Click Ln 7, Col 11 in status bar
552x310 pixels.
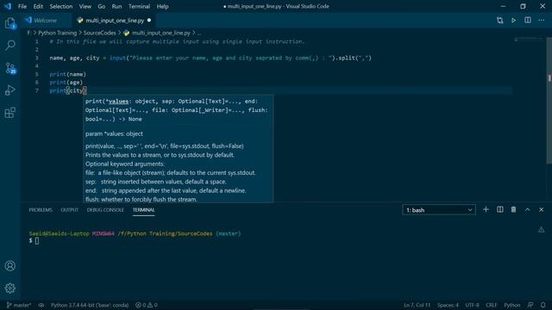click(417, 305)
